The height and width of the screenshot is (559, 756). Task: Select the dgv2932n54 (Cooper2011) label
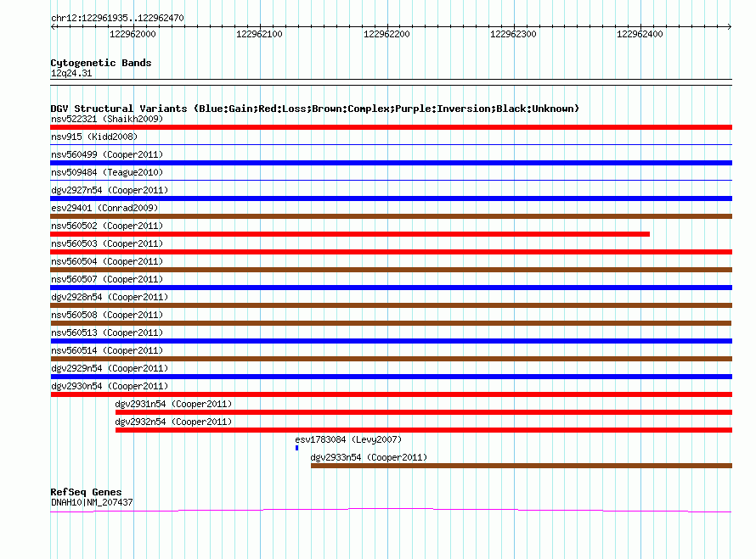[173, 422]
